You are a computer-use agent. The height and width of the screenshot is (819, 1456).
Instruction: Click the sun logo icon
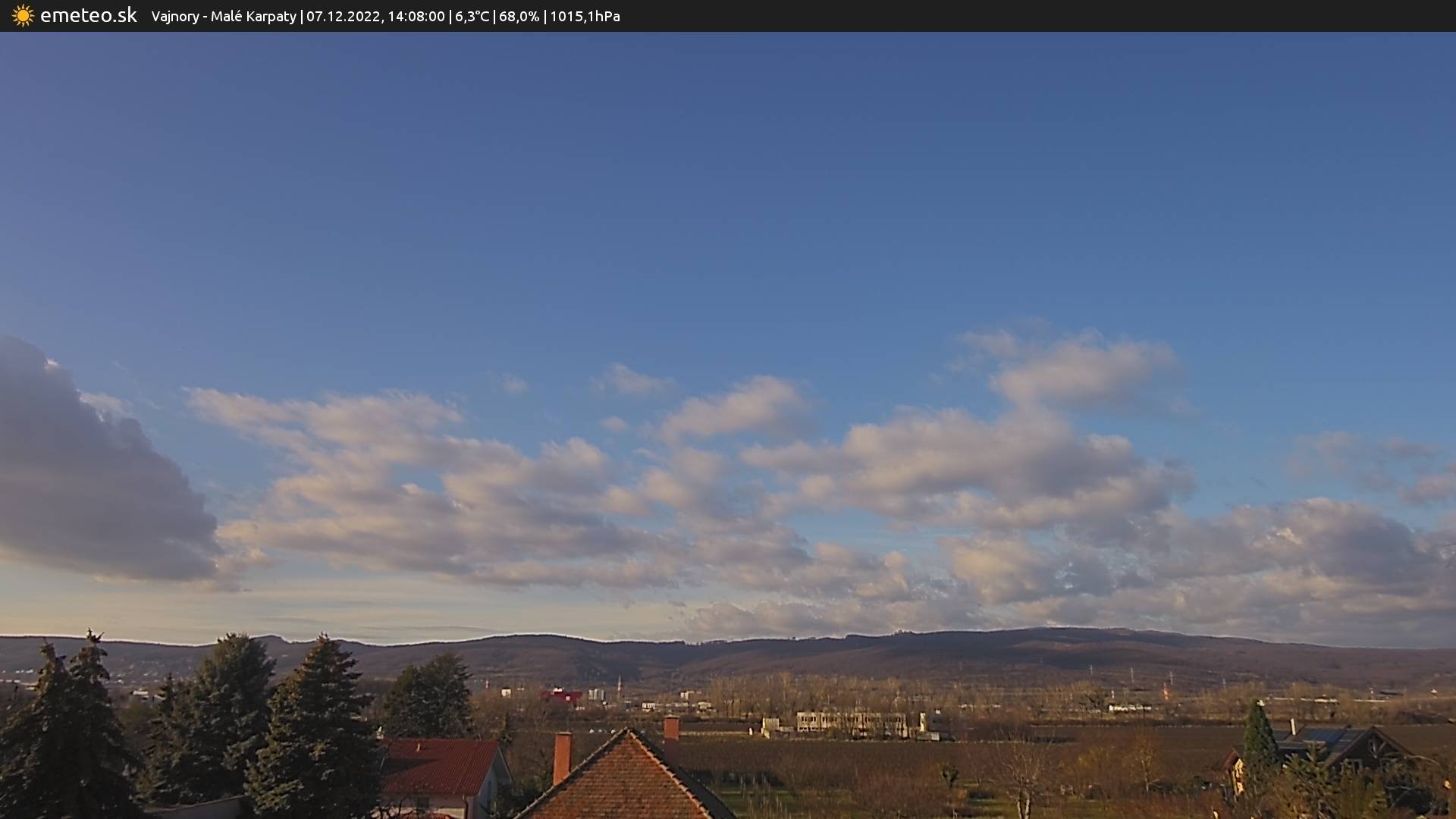click(x=23, y=16)
